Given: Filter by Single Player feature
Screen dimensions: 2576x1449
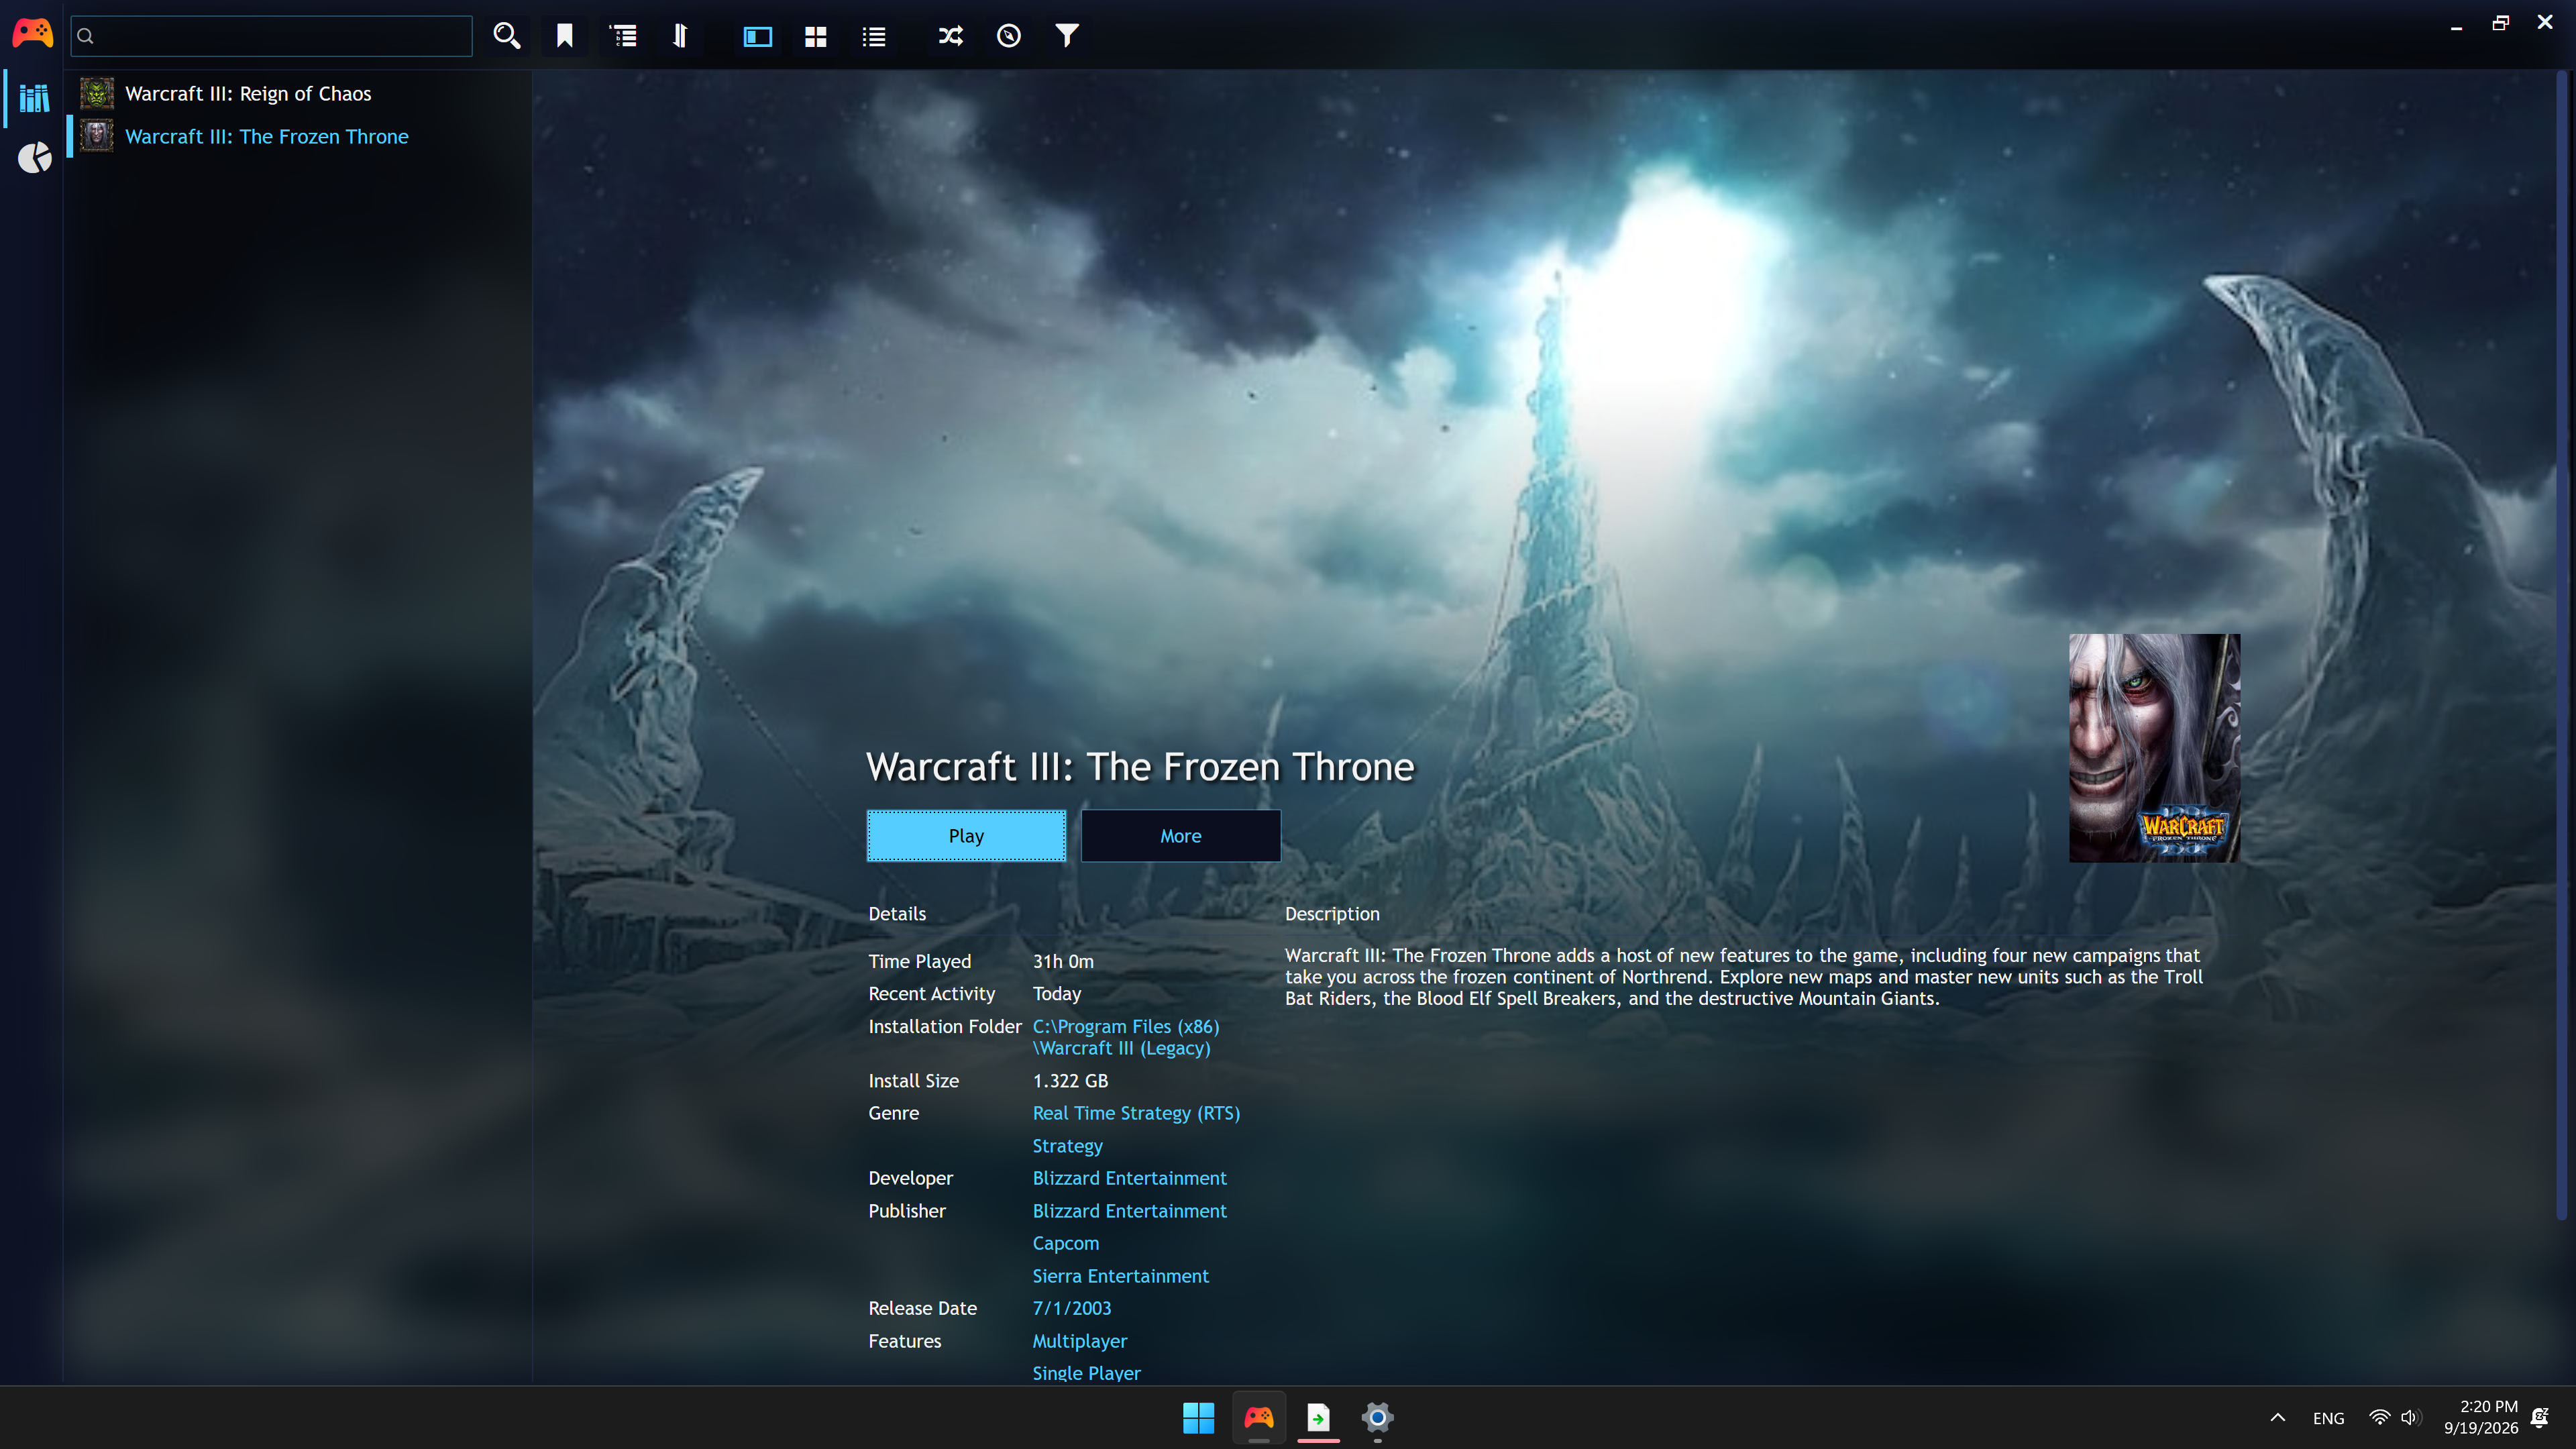Looking at the screenshot, I should (1086, 1373).
